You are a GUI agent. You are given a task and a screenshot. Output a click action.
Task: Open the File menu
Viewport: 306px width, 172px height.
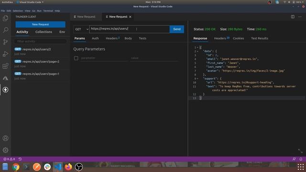pyautogui.click(x=3, y=11)
